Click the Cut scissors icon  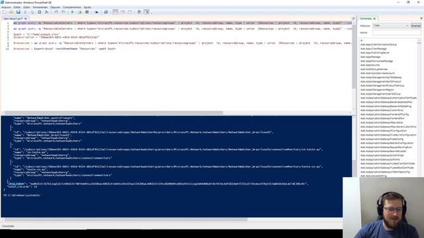(25, 12)
